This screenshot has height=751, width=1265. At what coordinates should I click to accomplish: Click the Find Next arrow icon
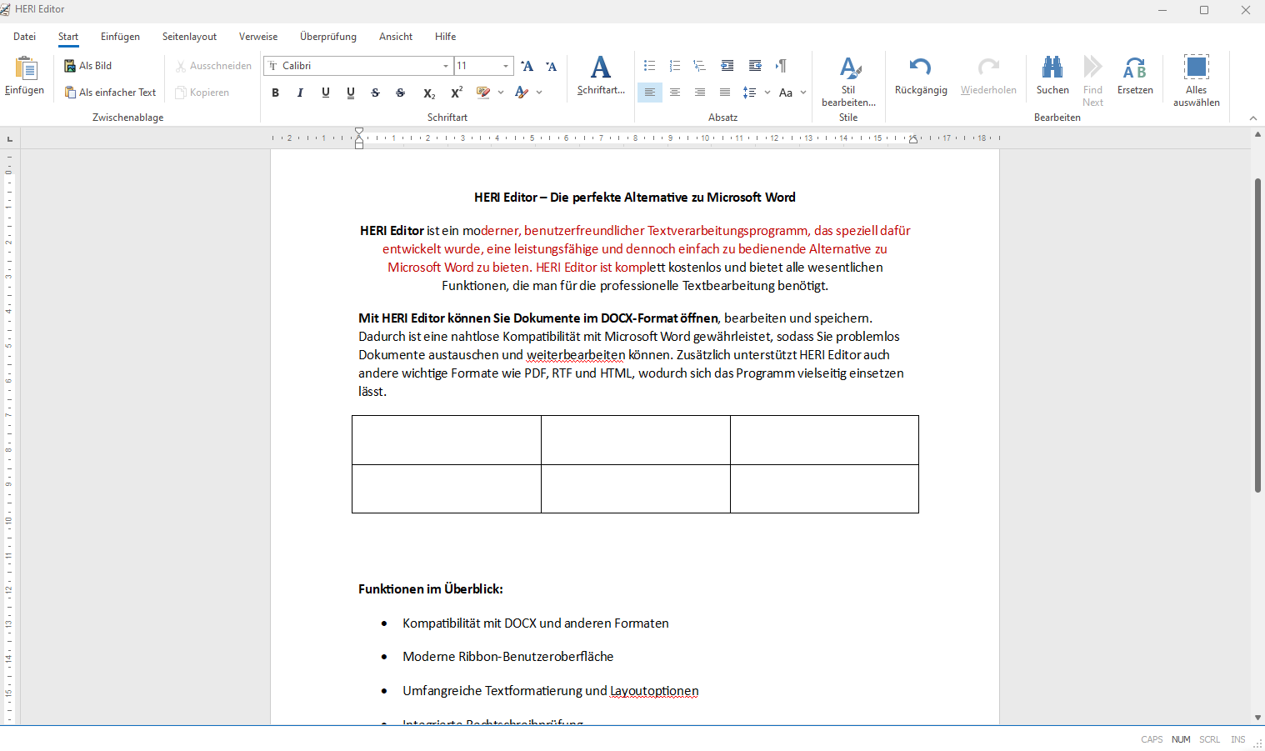1092,68
